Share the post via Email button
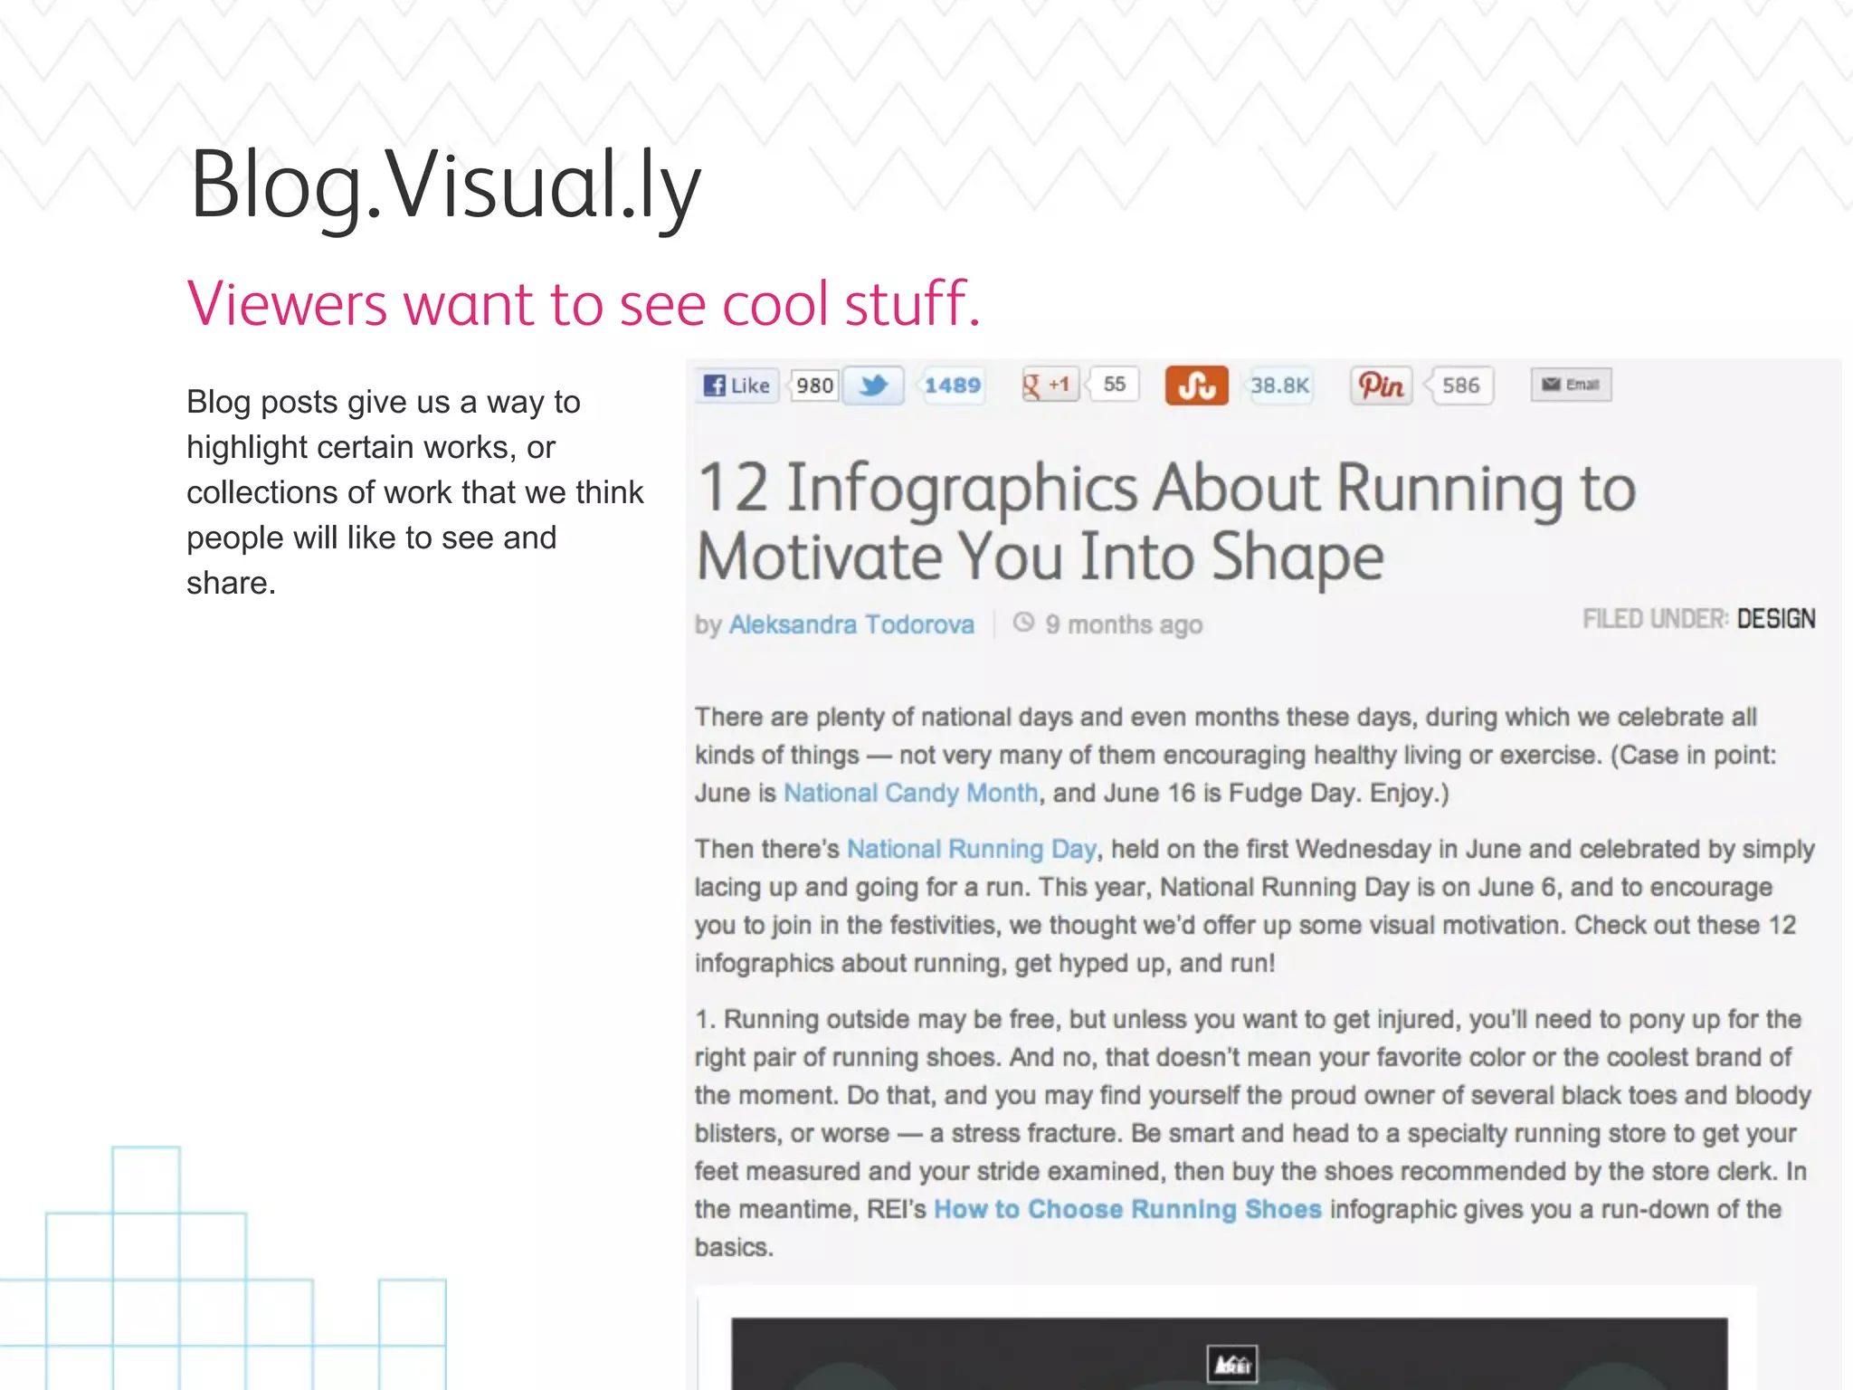1853x1390 pixels. (1571, 385)
